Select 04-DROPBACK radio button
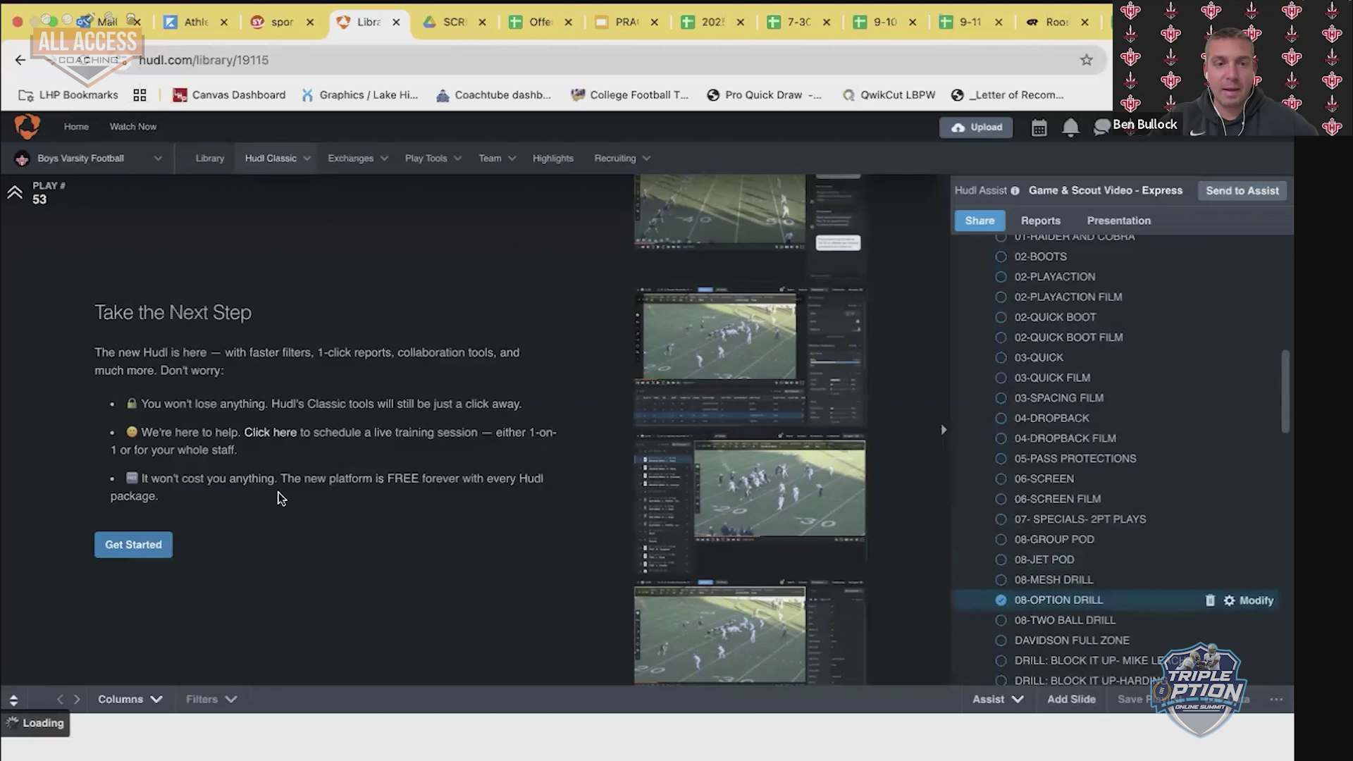 pyautogui.click(x=1001, y=419)
